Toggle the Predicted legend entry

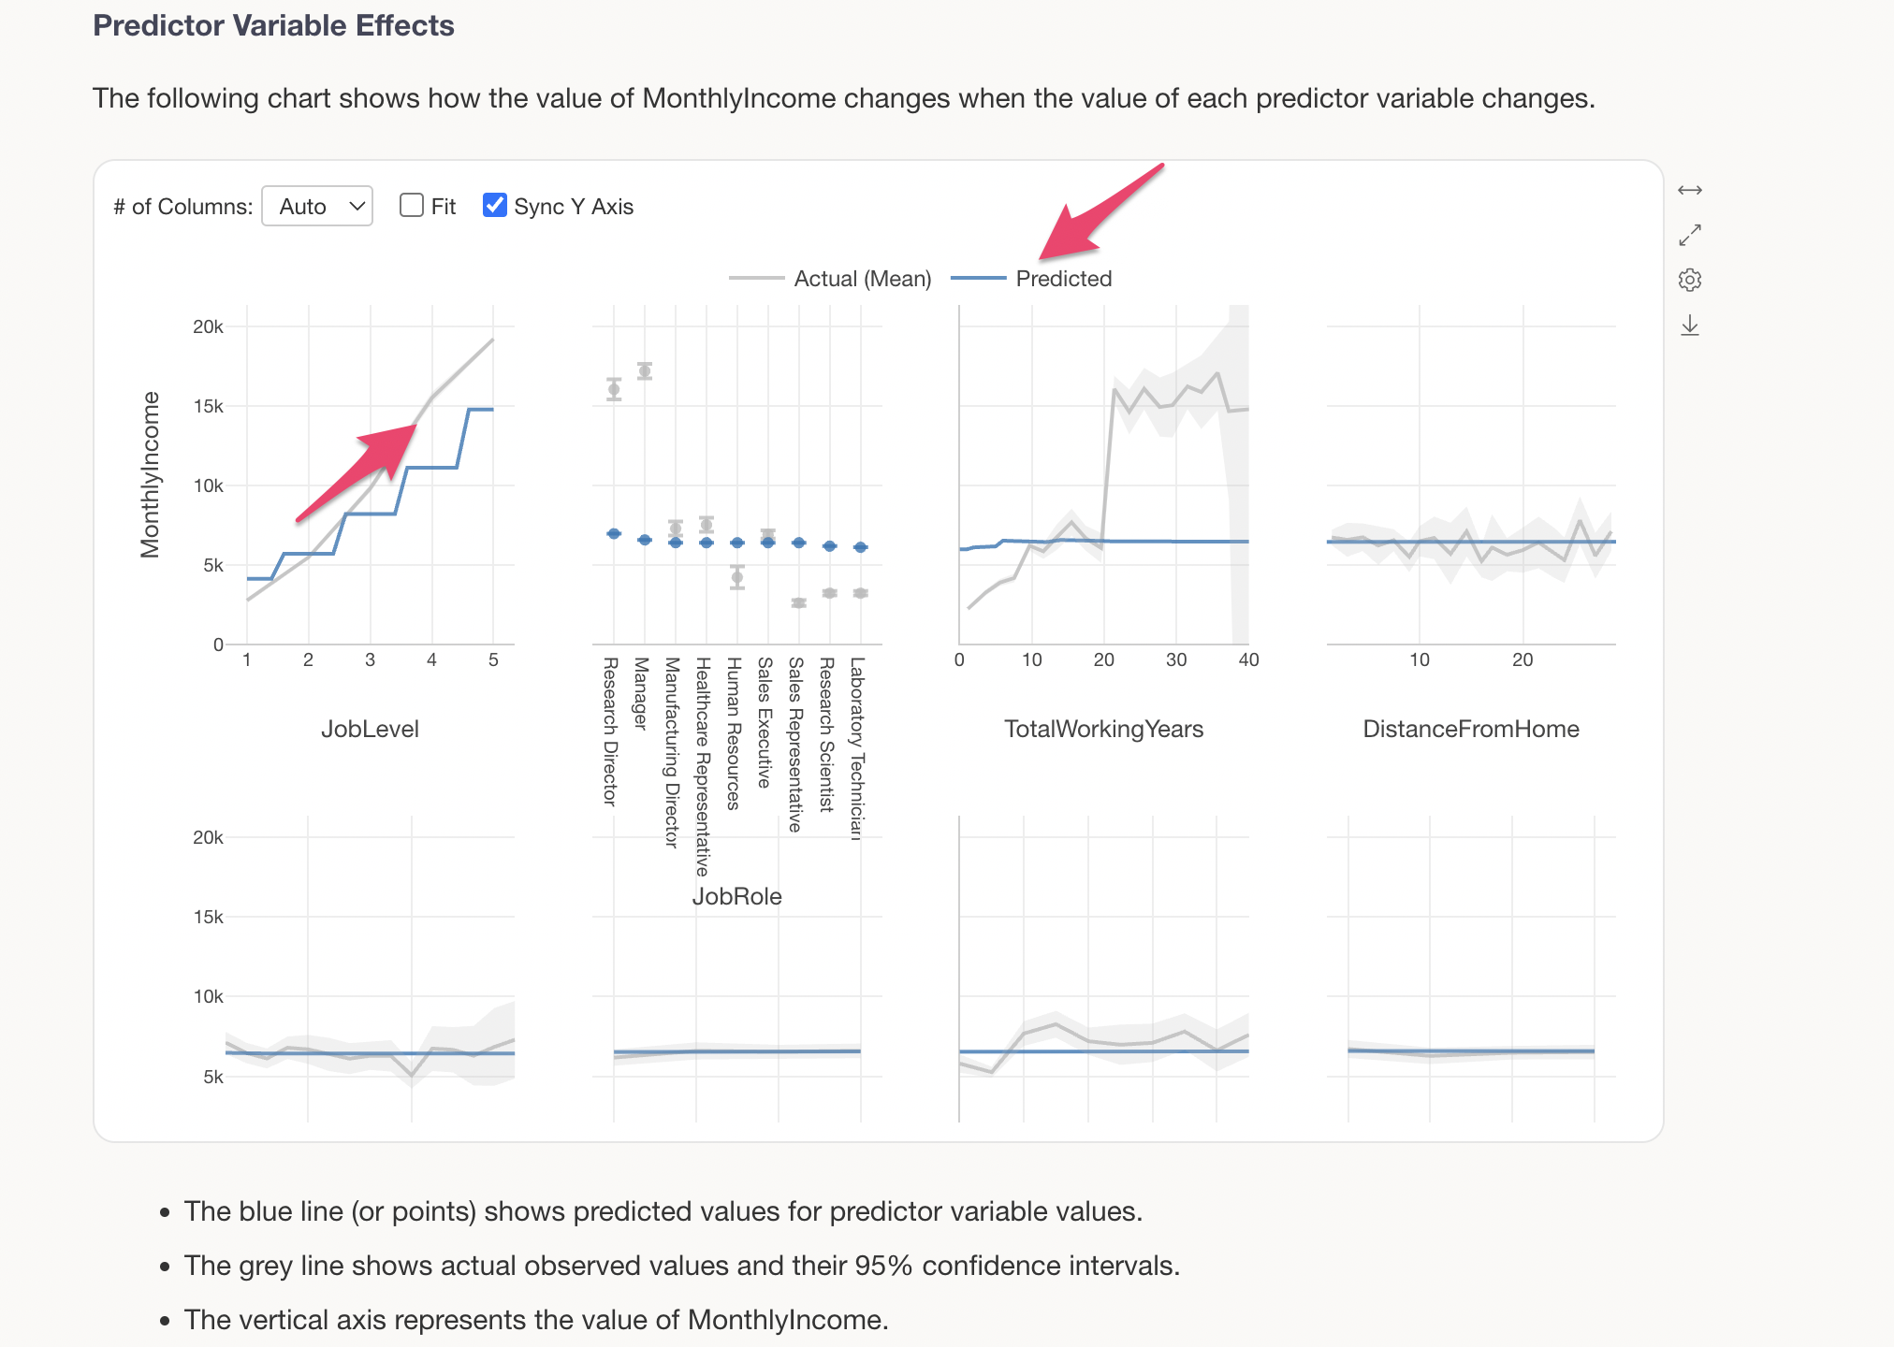pos(1064,279)
